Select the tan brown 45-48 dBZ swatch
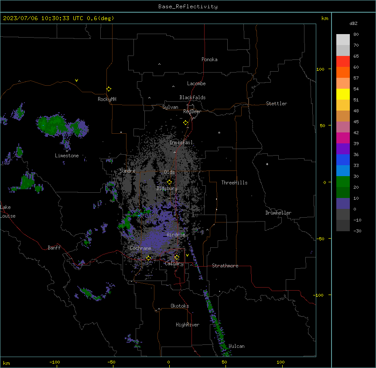Screen dimensions: 376x368 click(x=343, y=116)
